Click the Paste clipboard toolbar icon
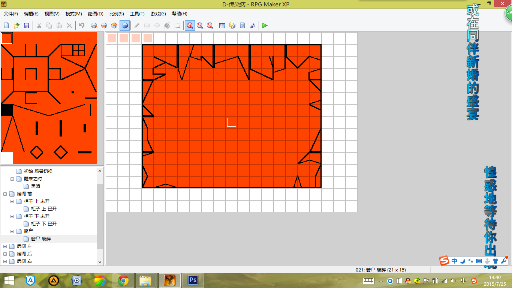512x288 pixels. (59, 25)
